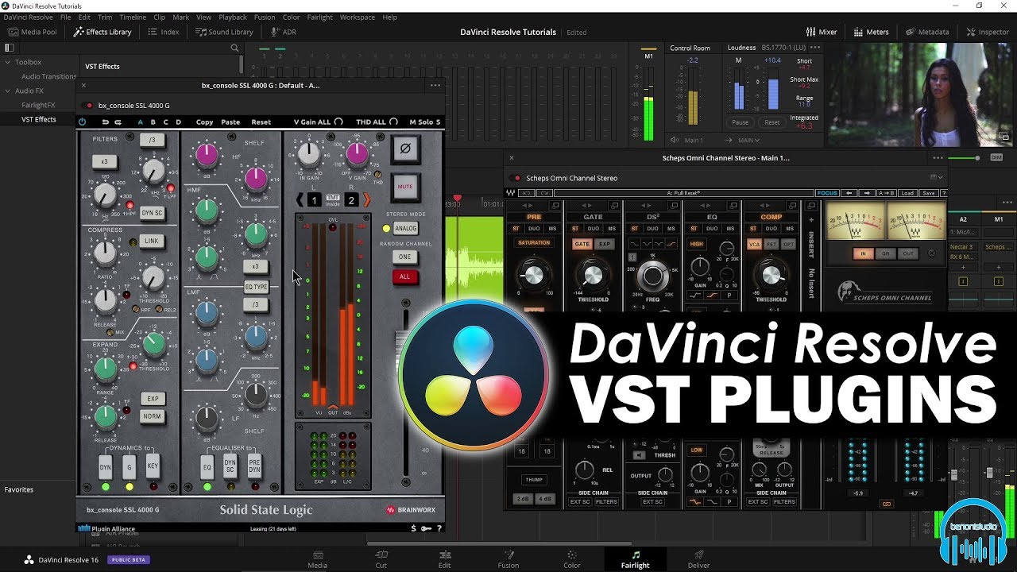Click the video preview thumbnail of woman
This screenshot has width=1017, height=572.
pyautogui.click(x=922, y=95)
